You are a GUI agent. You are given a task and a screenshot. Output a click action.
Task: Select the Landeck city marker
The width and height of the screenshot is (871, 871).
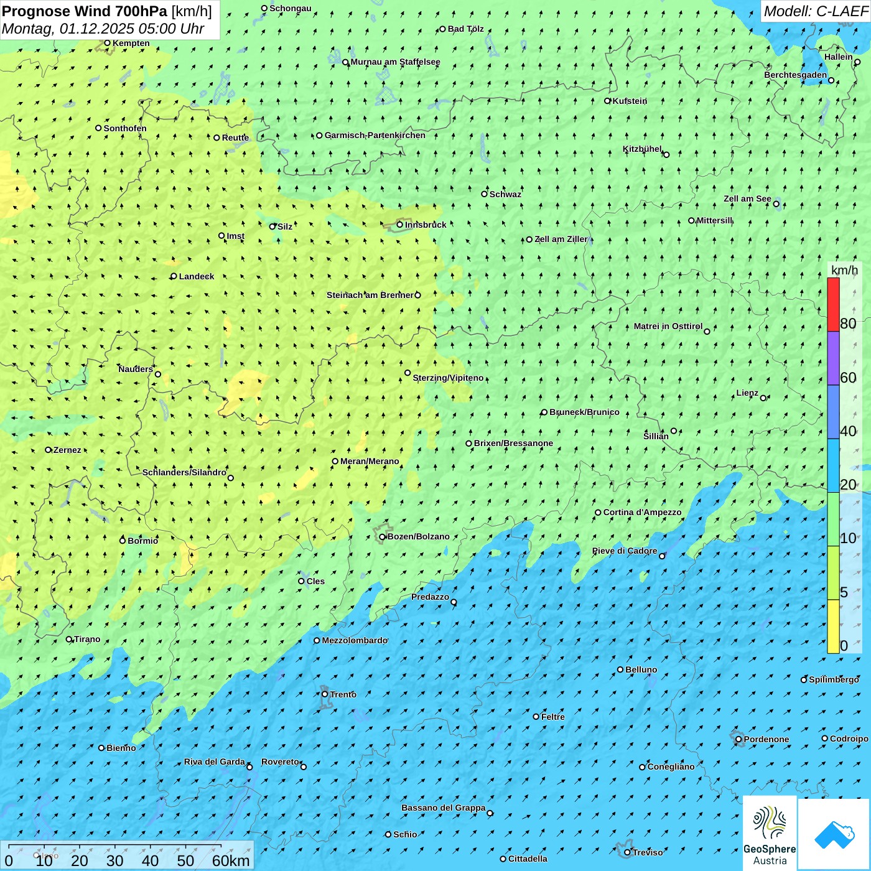pos(174,276)
